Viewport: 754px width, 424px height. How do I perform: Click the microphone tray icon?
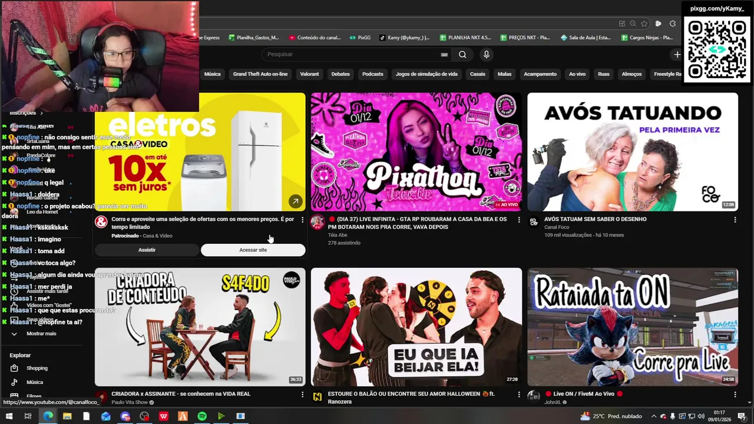click(x=673, y=416)
